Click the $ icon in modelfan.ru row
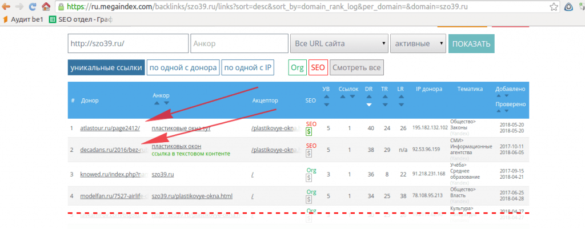The height and width of the screenshot is (229, 585). click(309, 200)
